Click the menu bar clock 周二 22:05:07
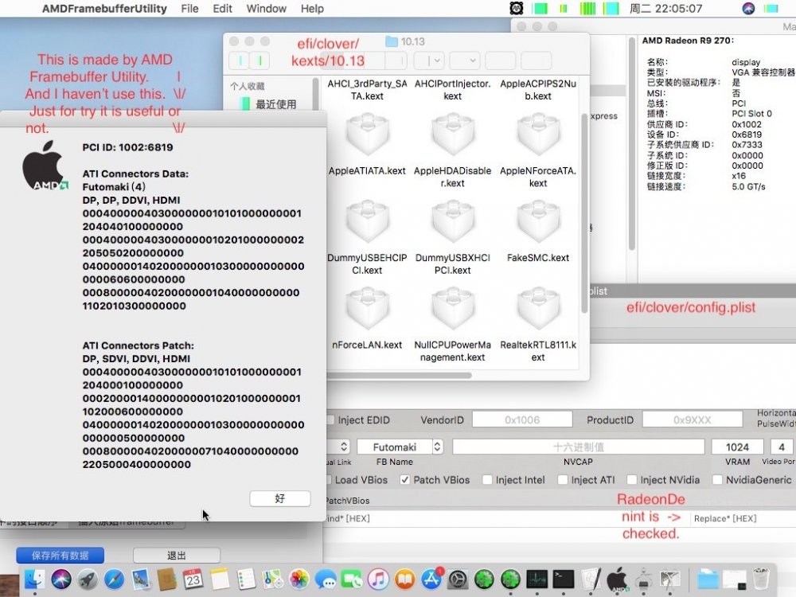The width and height of the screenshot is (796, 597). click(x=666, y=9)
